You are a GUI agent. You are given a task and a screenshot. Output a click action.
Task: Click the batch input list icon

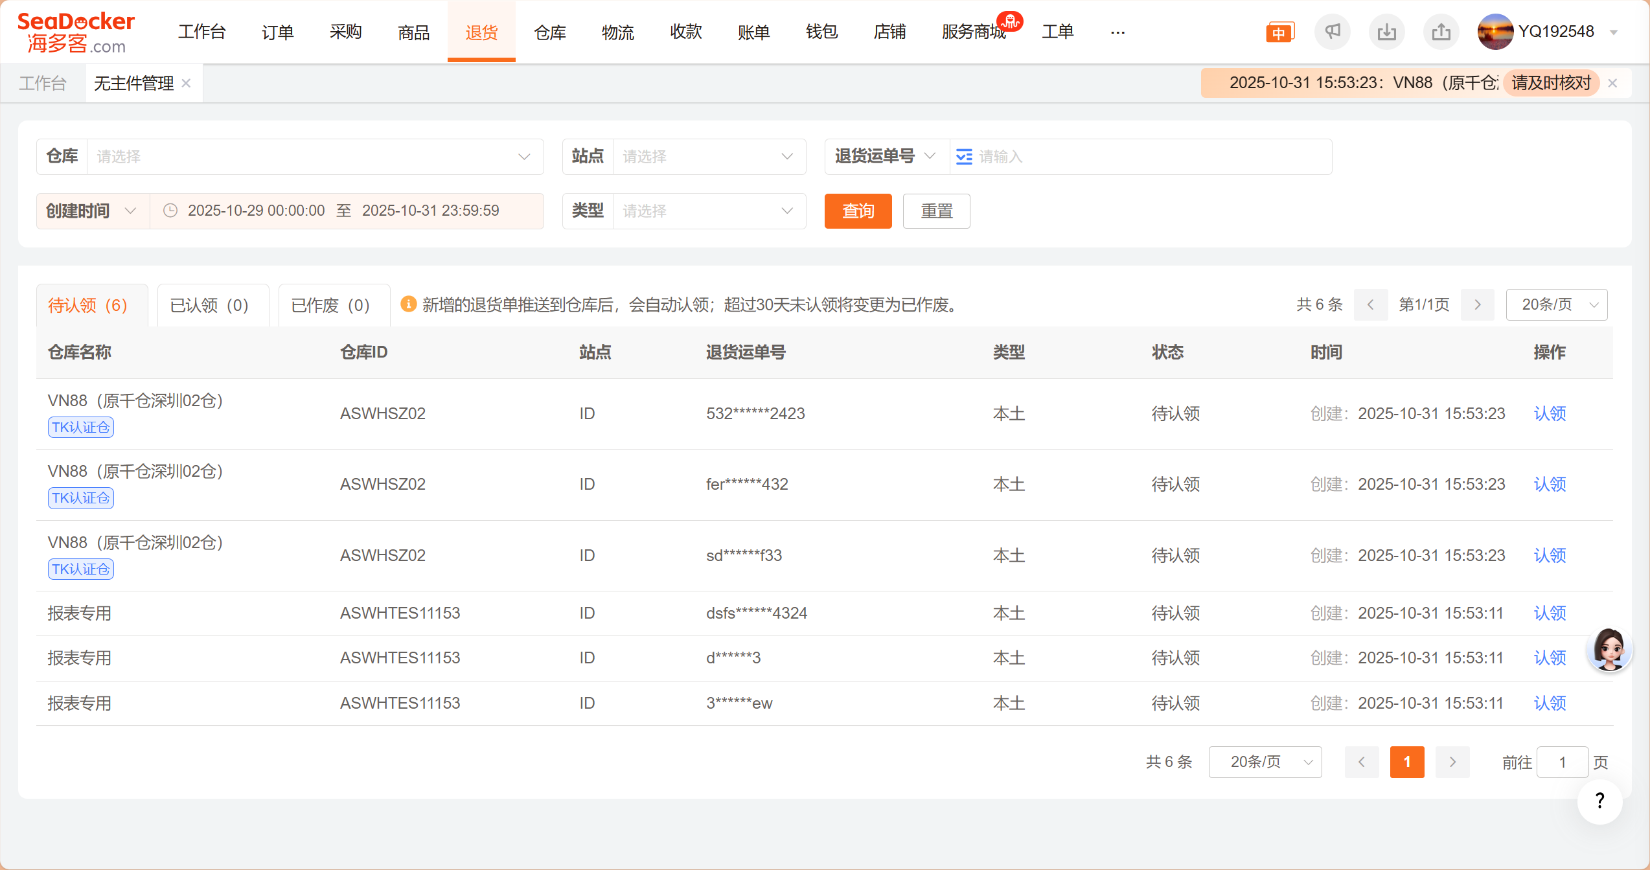tap(964, 157)
